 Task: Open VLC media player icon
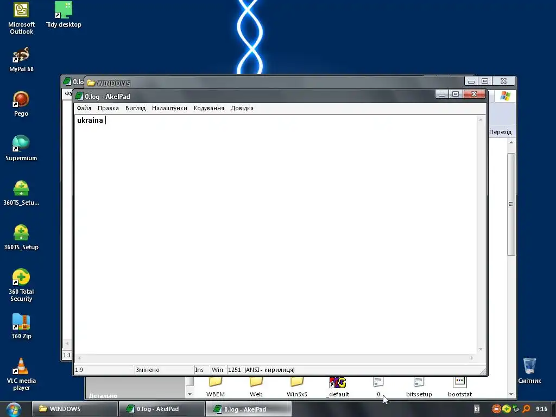(21, 374)
